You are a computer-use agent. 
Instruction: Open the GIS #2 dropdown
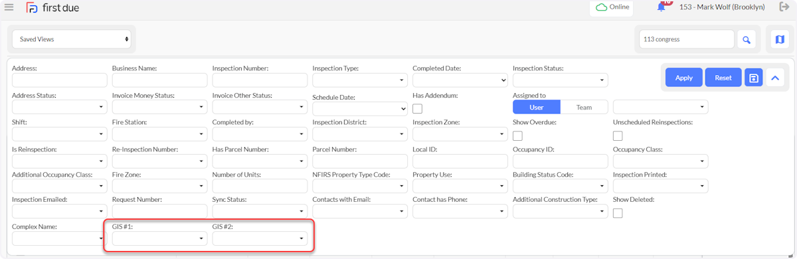(260, 238)
